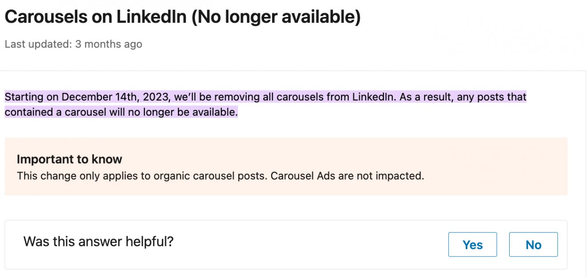Click the Last updated timestamp
The height and width of the screenshot is (277, 587).
tap(72, 44)
